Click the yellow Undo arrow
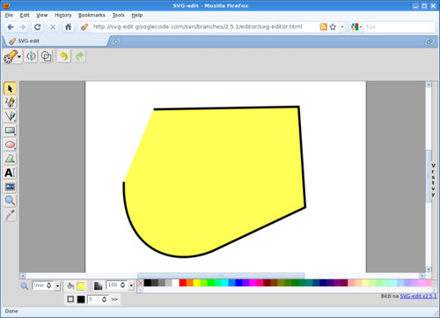Image resolution: width=440 pixels, height=318 pixels. pyautogui.click(x=64, y=56)
